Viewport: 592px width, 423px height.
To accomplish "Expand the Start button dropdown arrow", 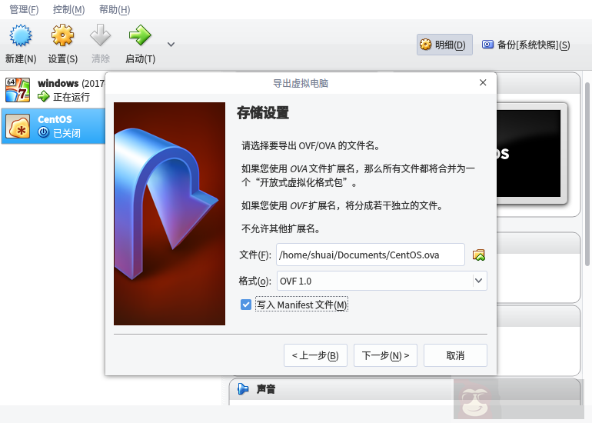I will (x=171, y=45).
